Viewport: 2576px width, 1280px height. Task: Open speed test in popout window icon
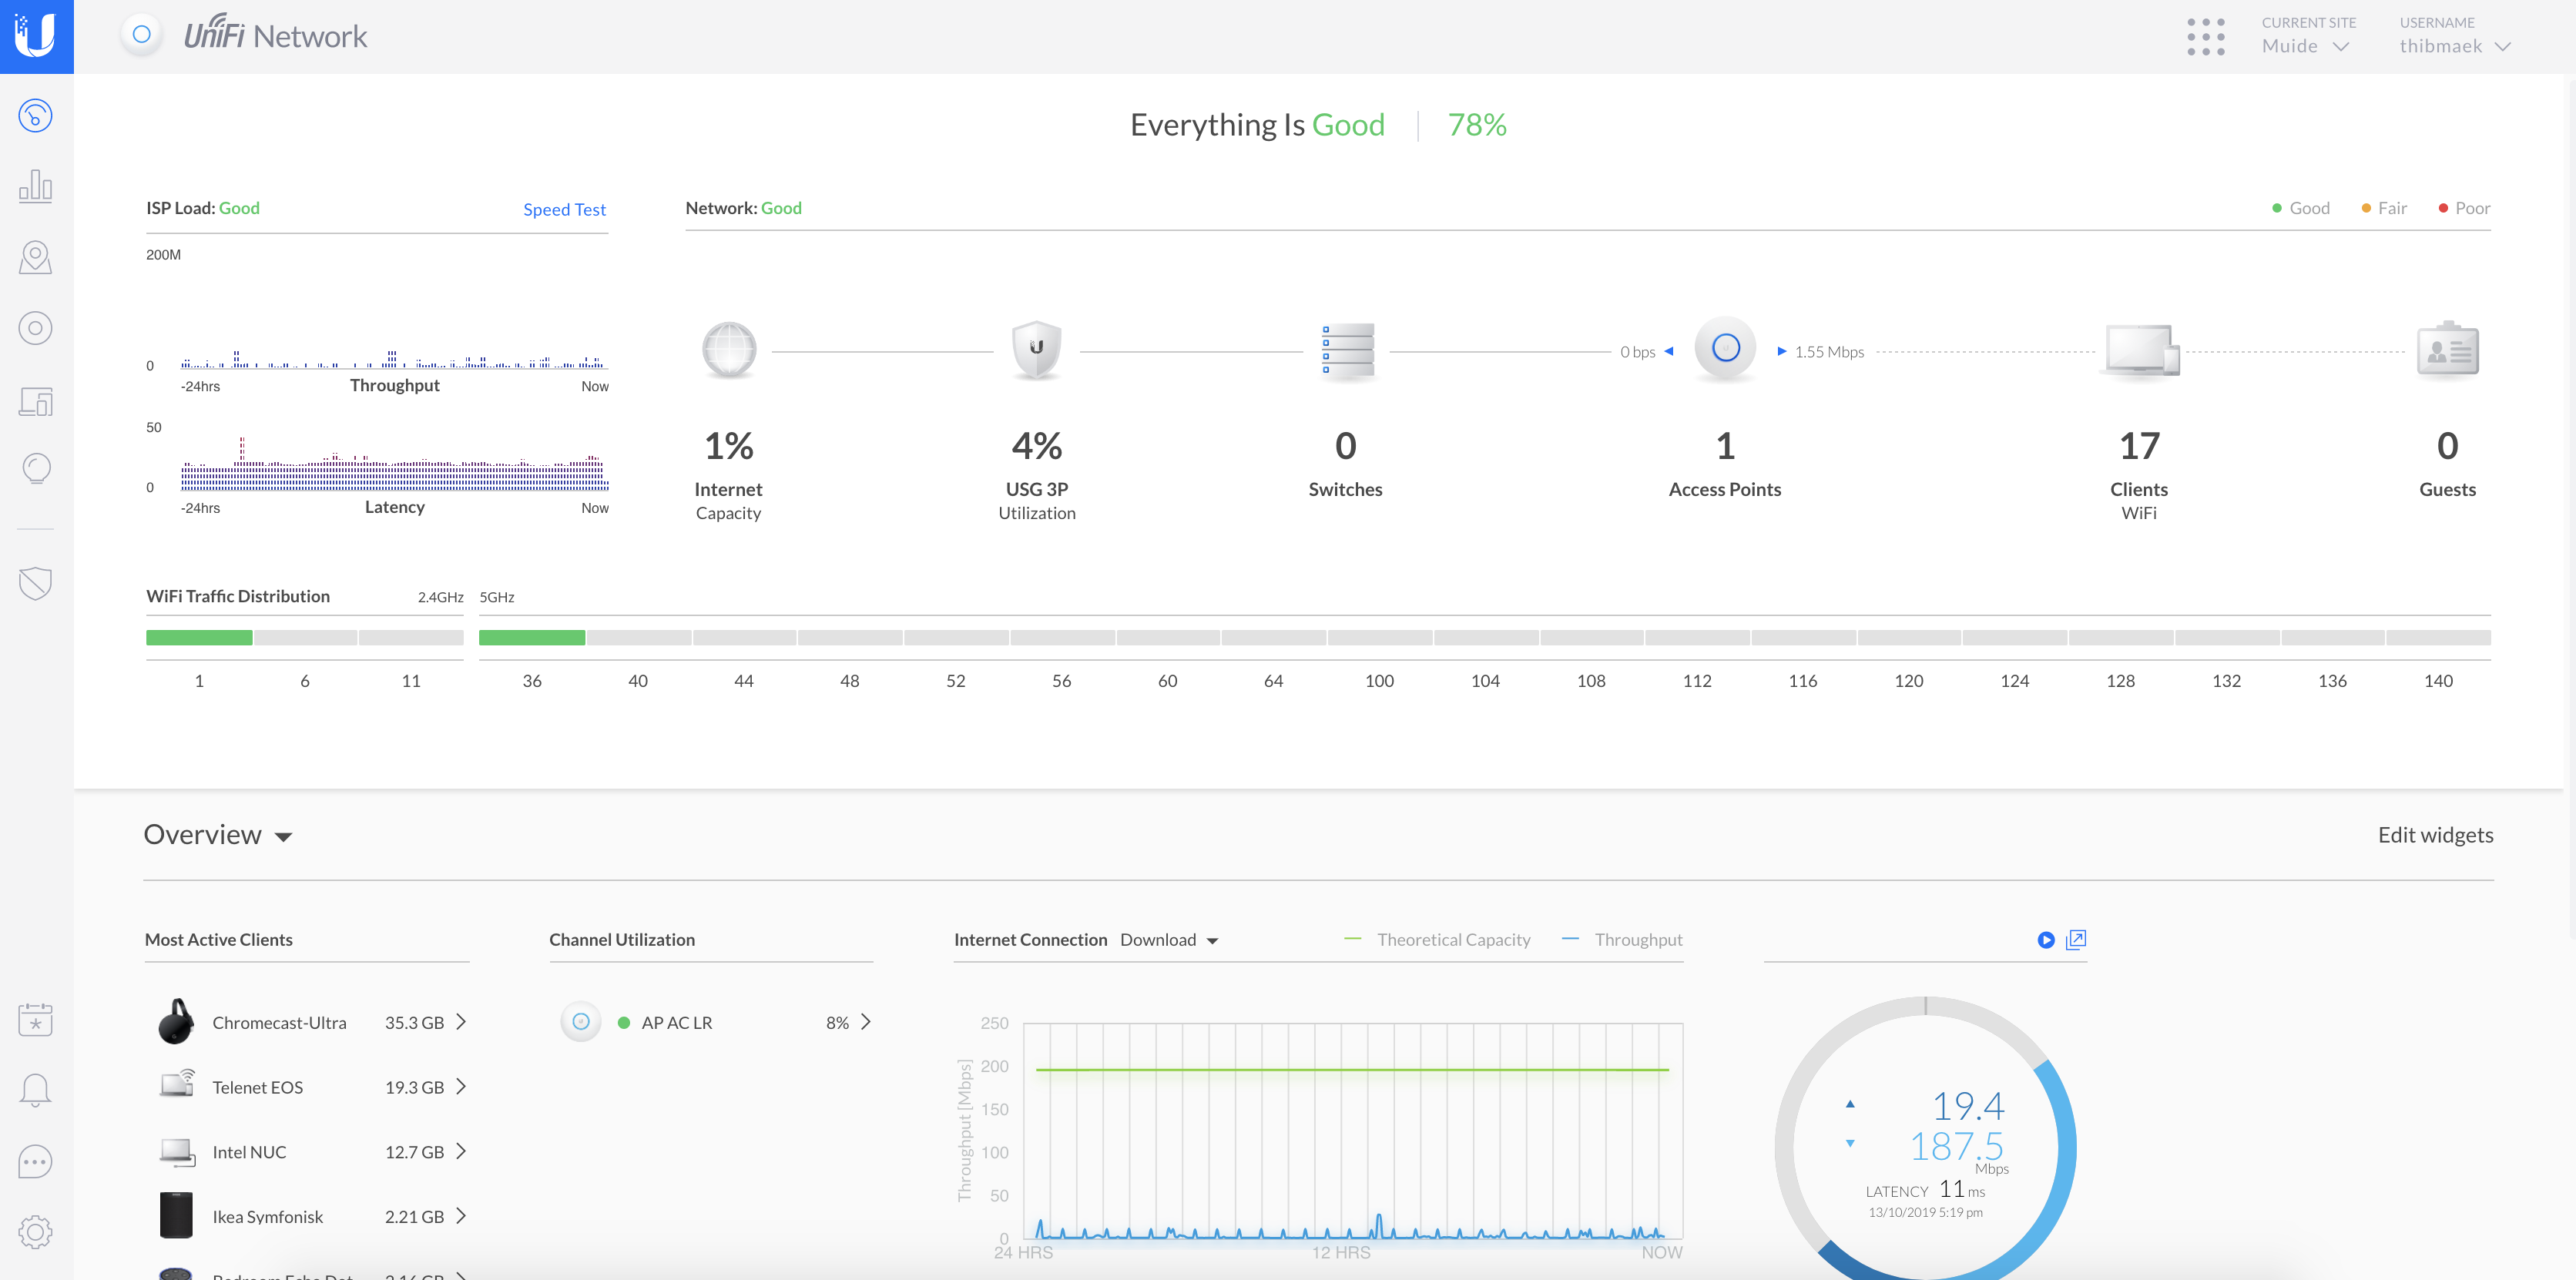[x=2076, y=940]
